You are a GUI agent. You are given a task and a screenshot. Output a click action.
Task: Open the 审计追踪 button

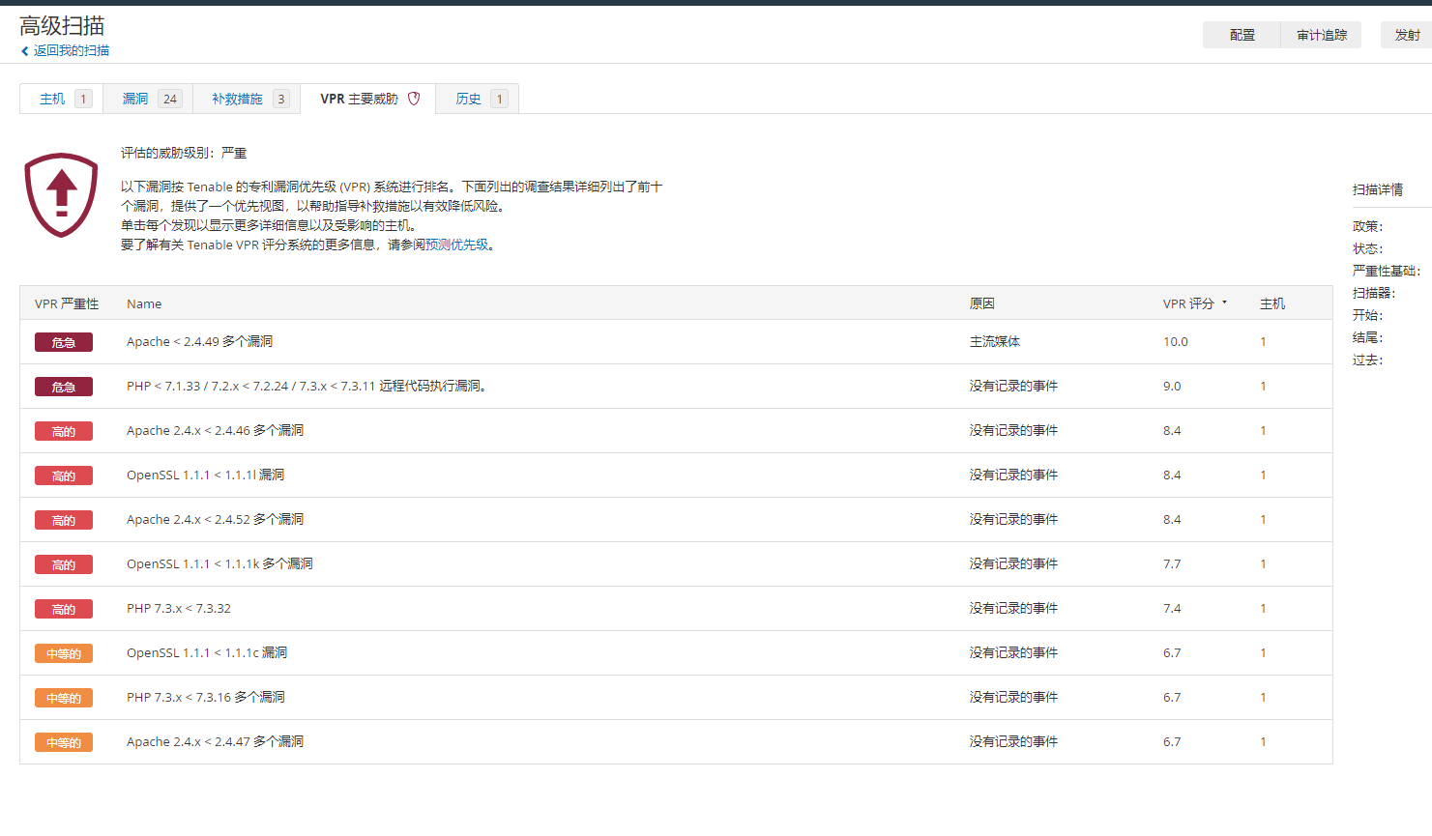1321,35
